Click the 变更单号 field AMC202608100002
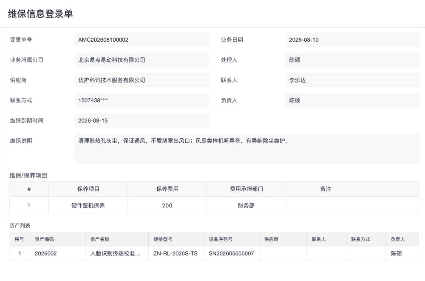The width and height of the screenshot is (425, 281). click(142, 40)
